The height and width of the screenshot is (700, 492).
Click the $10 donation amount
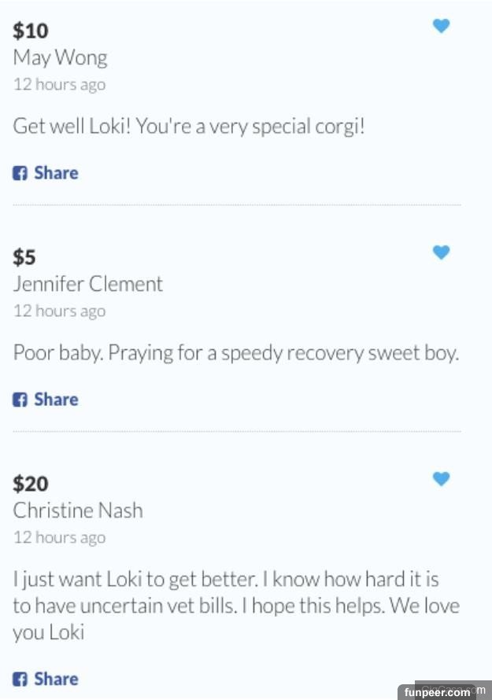[31, 31]
